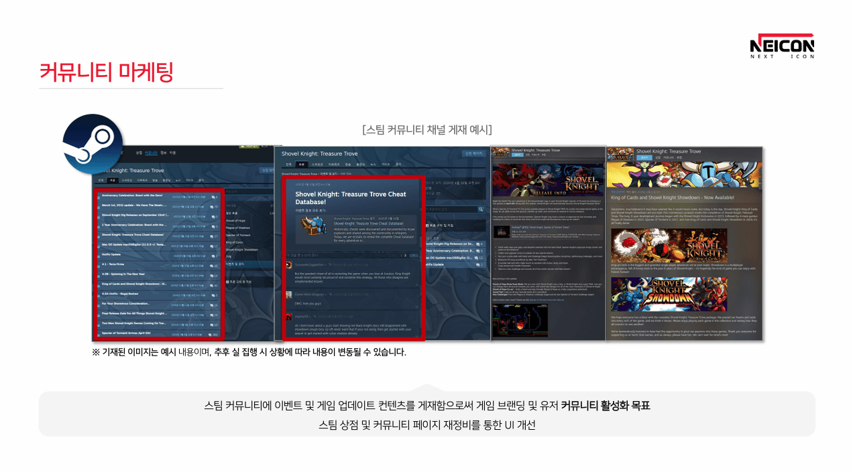The width and height of the screenshot is (851, 472).
Task: Select 'Plague of Shadows' subforum in sidebar
Action: pyautogui.click(x=237, y=228)
